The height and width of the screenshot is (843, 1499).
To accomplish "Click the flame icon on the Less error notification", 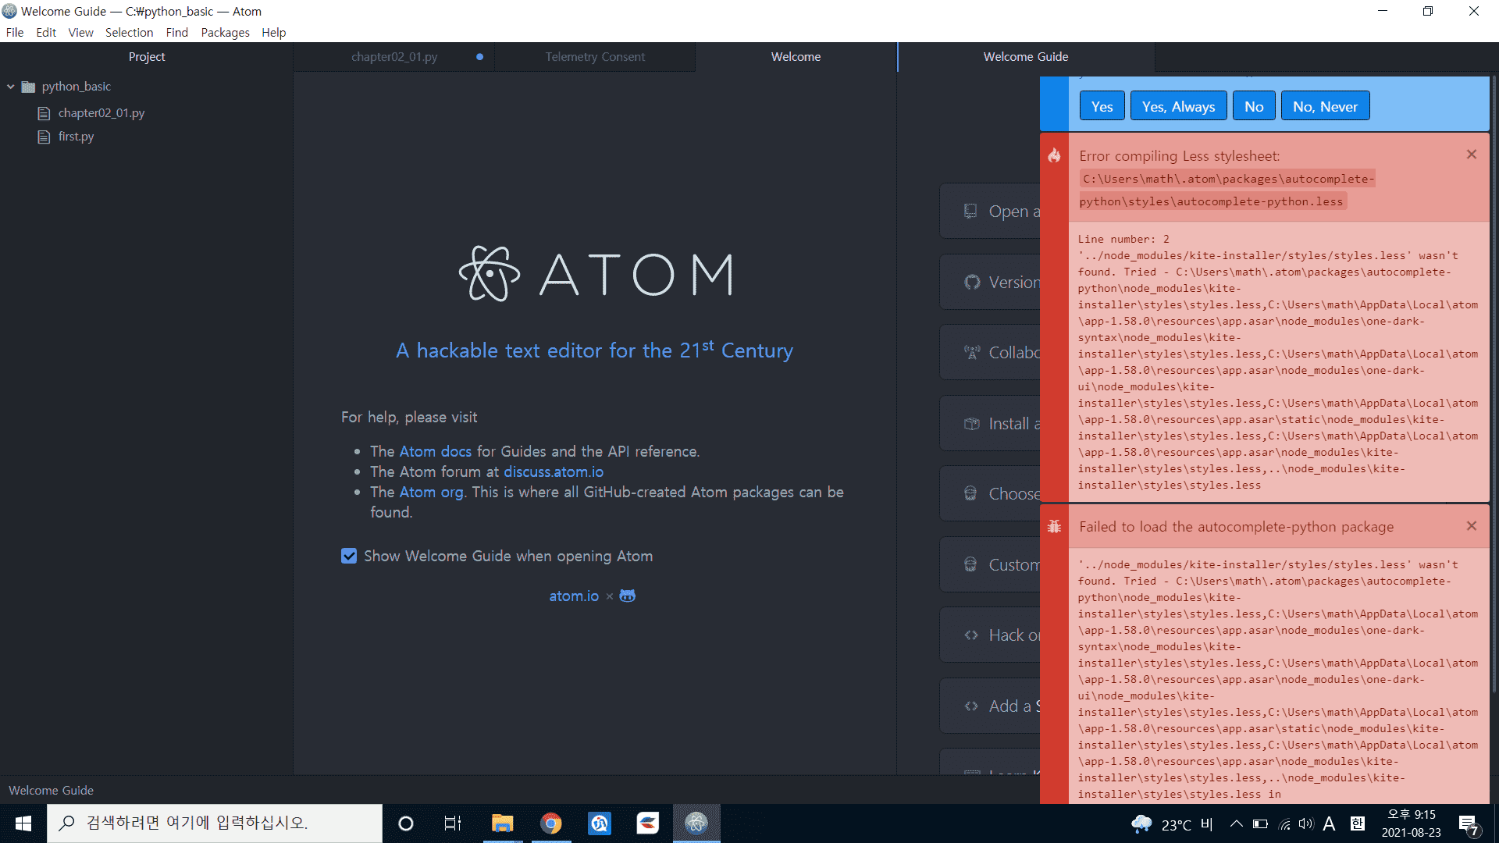I will pos(1054,155).
